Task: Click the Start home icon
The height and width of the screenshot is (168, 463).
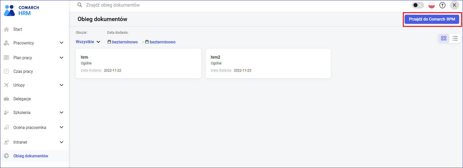Action: [x=7, y=29]
